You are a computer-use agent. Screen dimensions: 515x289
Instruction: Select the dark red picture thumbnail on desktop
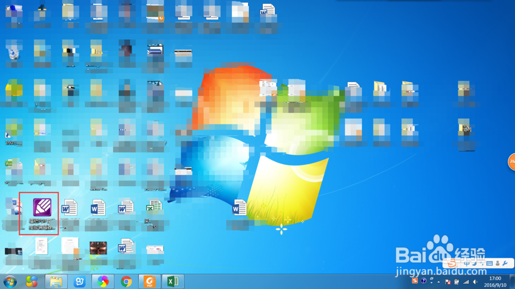(x=98, y=248)
